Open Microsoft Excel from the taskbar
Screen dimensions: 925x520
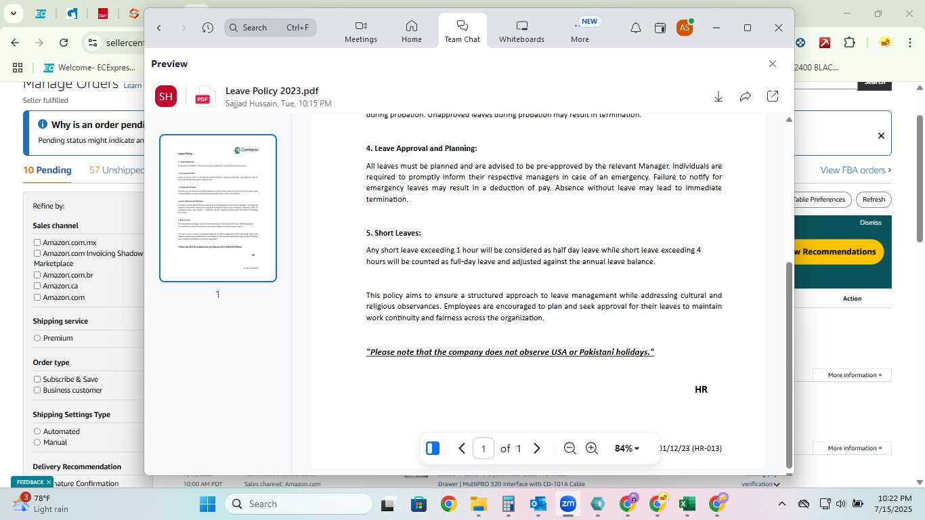pos(687,504)
